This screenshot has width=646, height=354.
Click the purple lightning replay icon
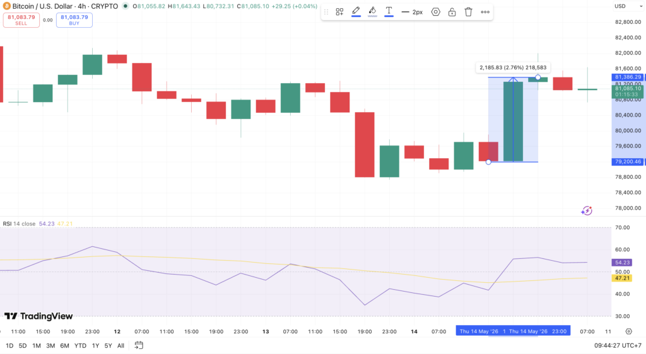[587, 211]
